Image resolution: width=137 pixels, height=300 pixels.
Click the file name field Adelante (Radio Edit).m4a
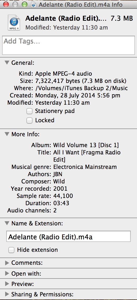point(68,237)
